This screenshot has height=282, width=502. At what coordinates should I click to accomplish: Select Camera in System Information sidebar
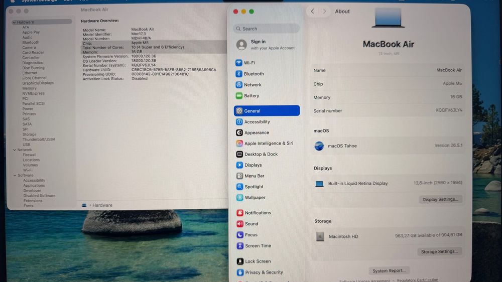tap(29, 48)
